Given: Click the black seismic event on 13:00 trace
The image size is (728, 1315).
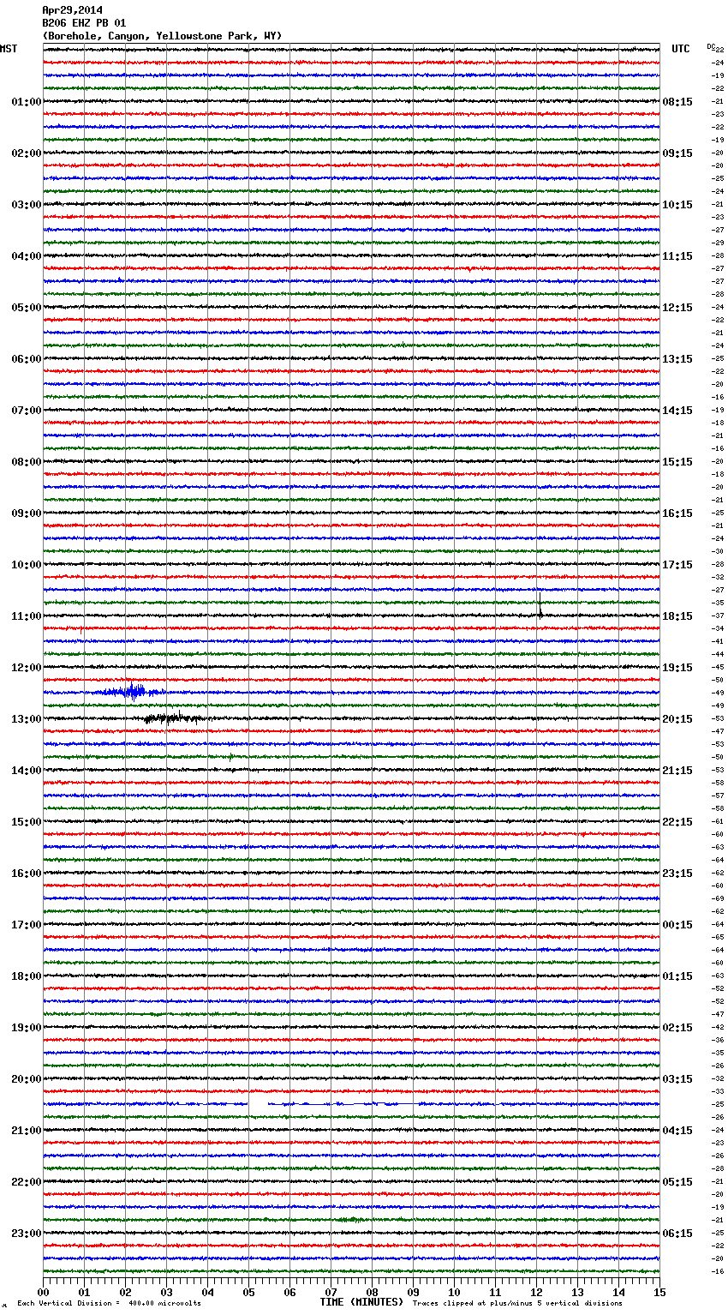Looking at the screenshot, I should tap(171, 718).
